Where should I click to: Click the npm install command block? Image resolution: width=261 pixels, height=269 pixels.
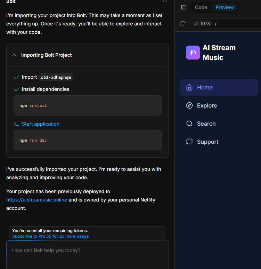[x=88, y=105]
